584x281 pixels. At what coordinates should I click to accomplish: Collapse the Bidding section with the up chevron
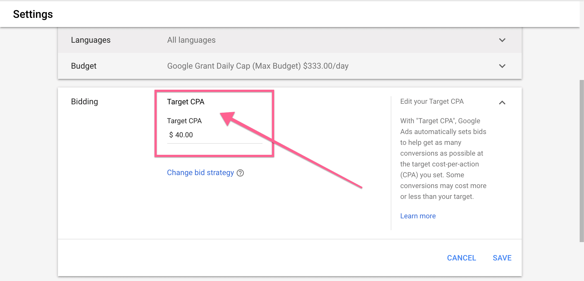502,103
